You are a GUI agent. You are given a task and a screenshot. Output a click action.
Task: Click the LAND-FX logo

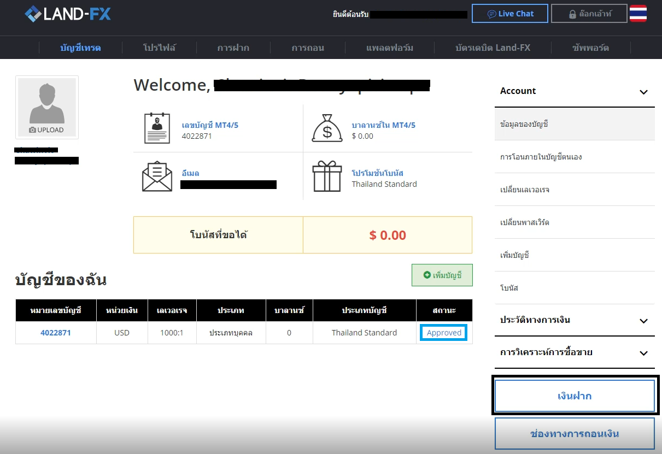coord(68,14)
